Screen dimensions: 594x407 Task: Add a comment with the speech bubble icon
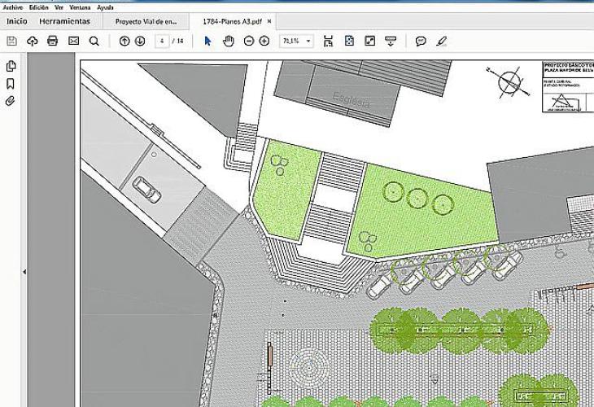[x=421, y=41]
